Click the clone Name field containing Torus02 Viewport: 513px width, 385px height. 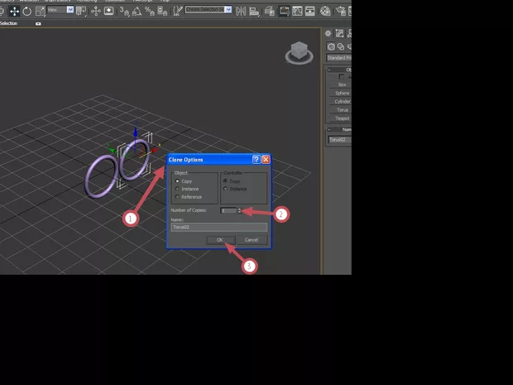coord(218,226)
